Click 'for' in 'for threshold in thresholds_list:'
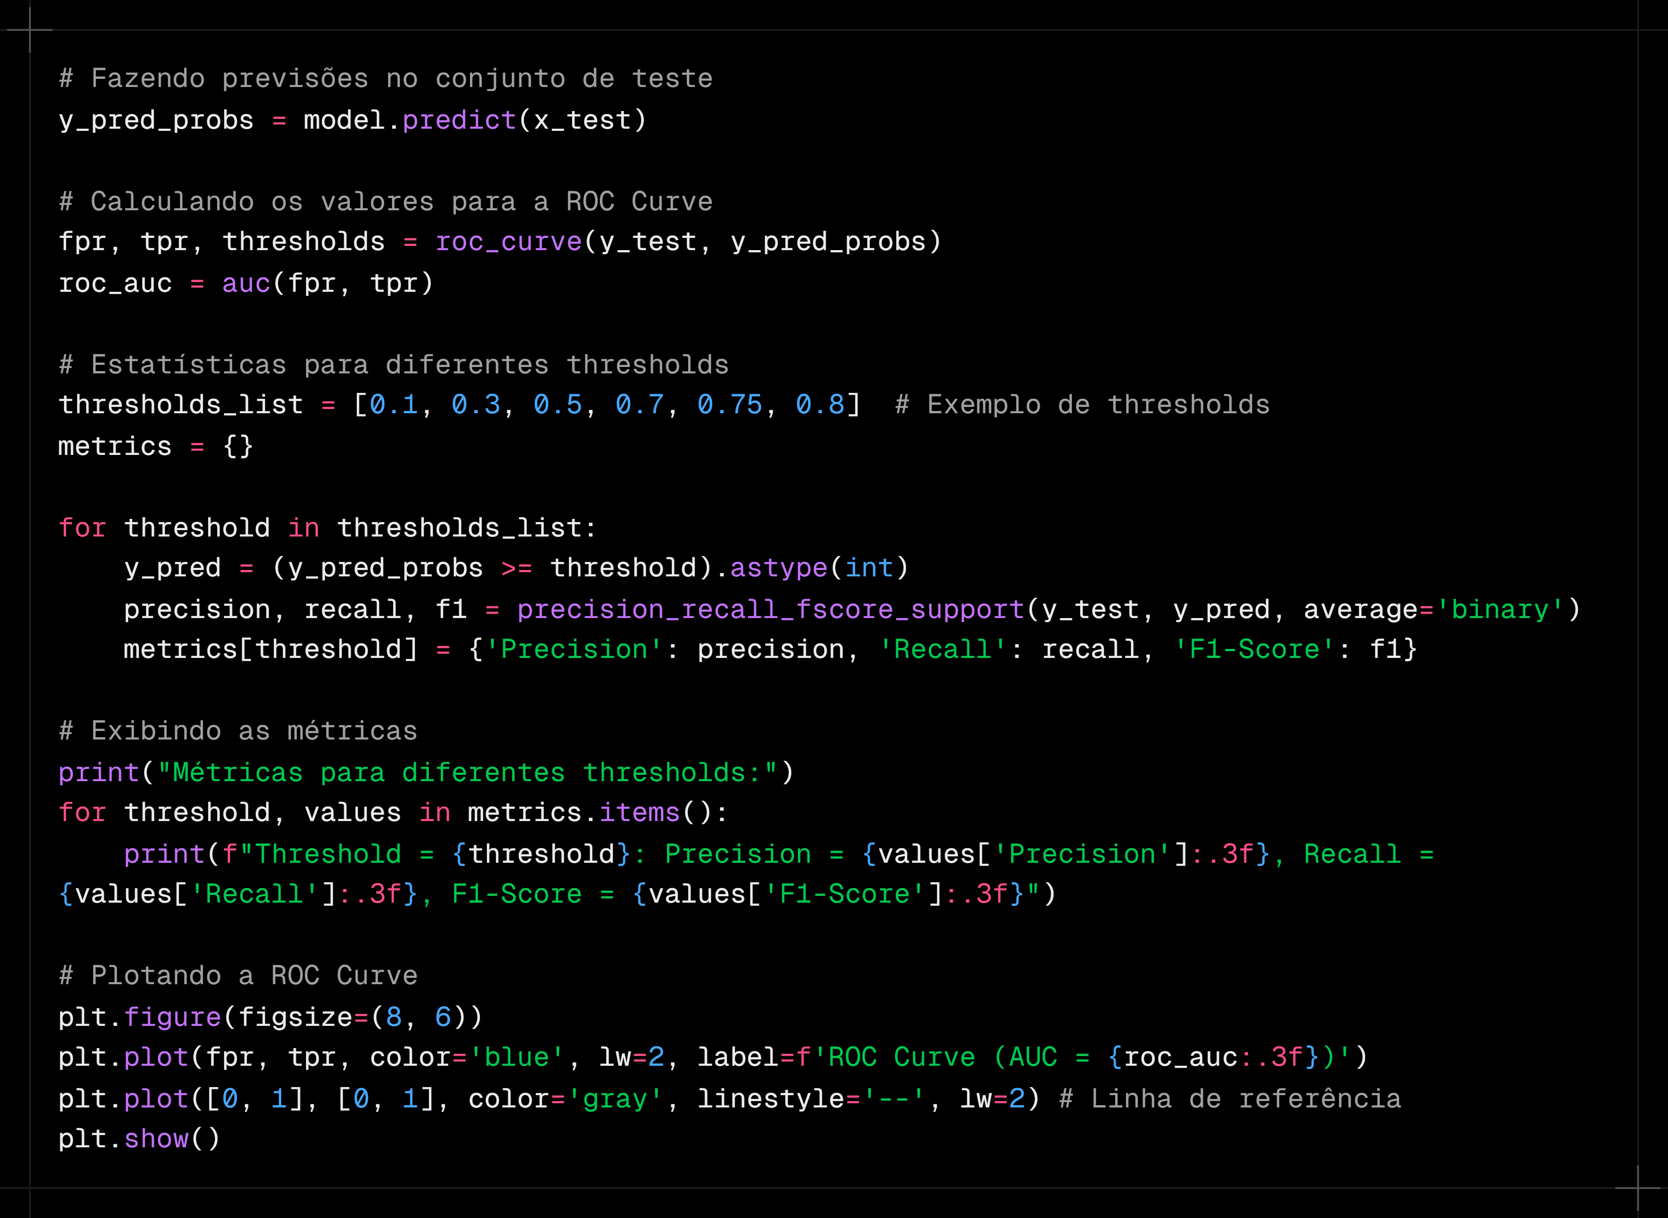Viewport: 1668px width, 1218px height. tap(82, 527)
